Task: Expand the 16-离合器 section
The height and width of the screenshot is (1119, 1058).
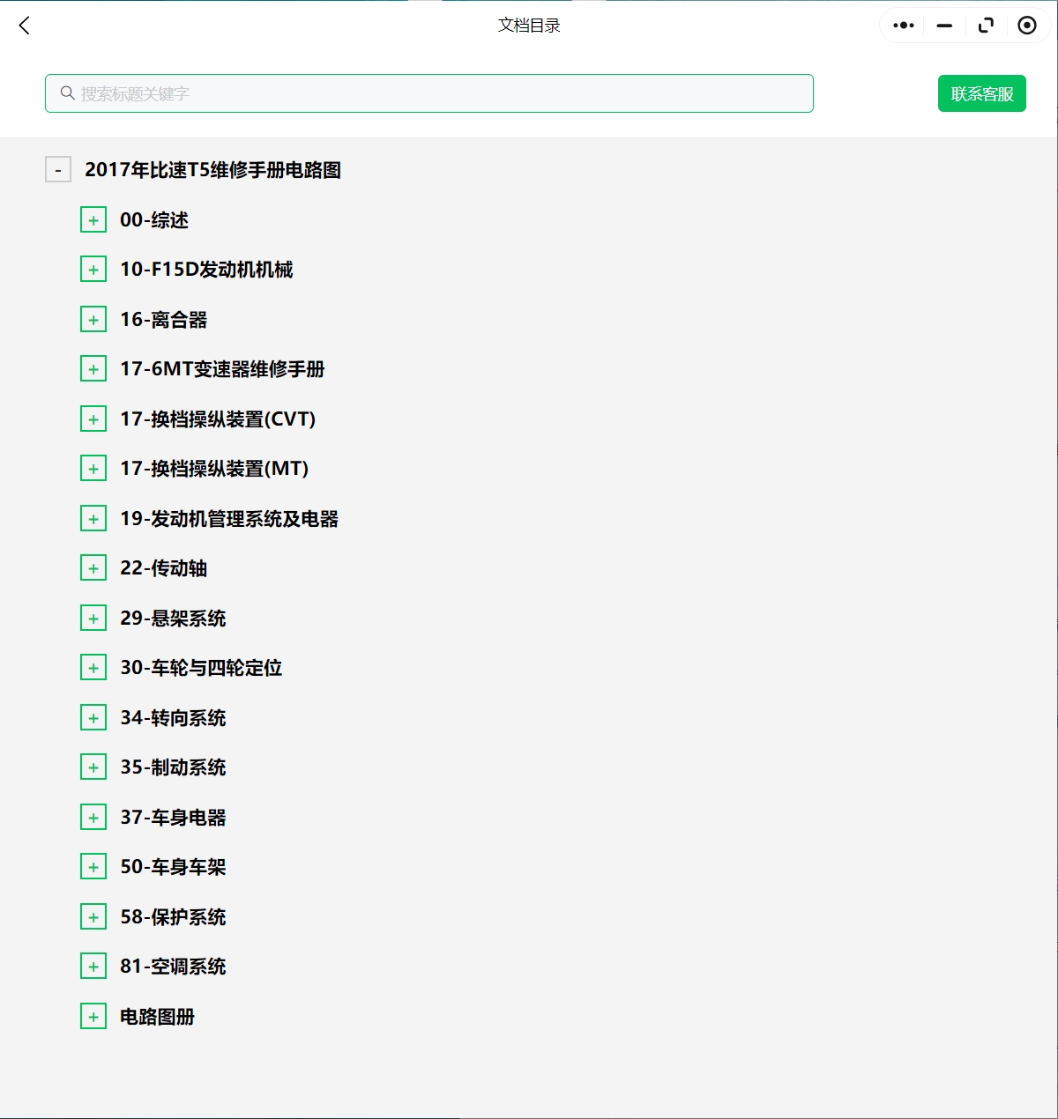Action: click(x=93, y=319)
